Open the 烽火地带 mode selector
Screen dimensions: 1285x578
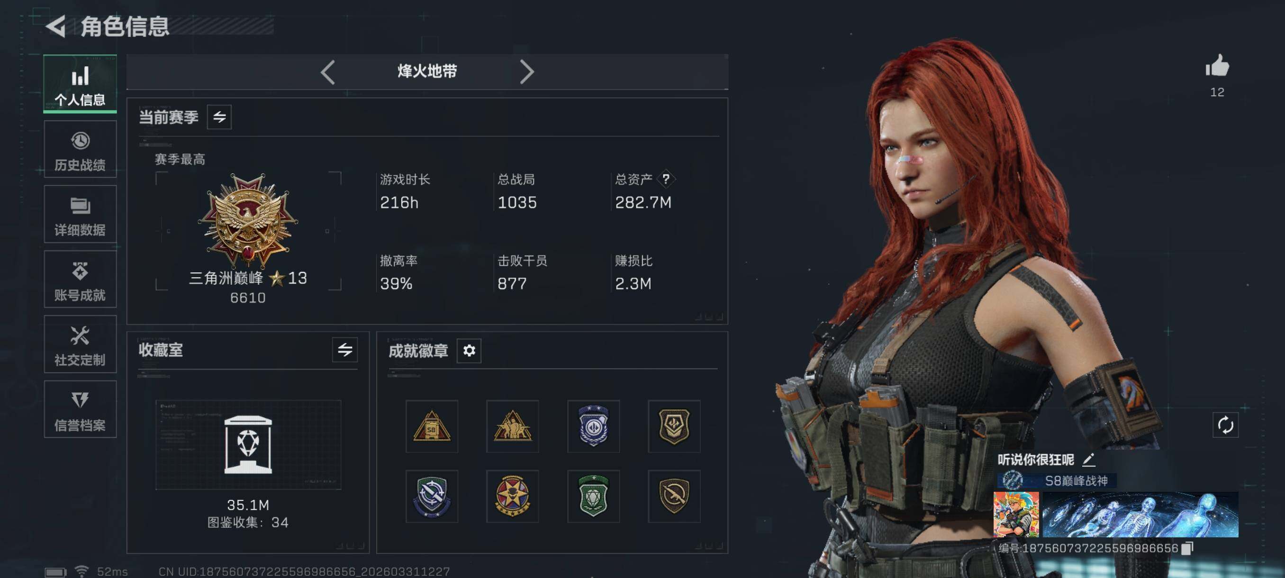pos(427,72)
